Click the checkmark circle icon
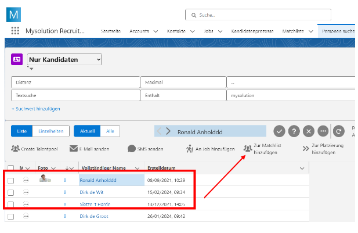The height and width of the screenshot is (233, 358). pos(279,131)
